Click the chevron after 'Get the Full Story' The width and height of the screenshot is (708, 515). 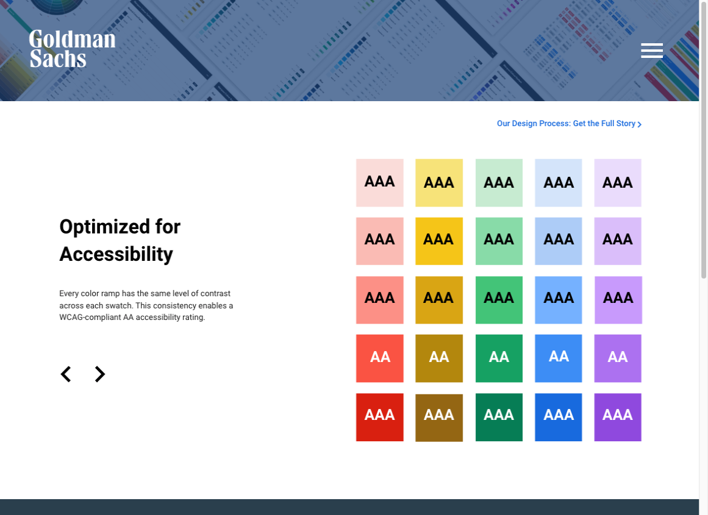(x=639, y=124)
